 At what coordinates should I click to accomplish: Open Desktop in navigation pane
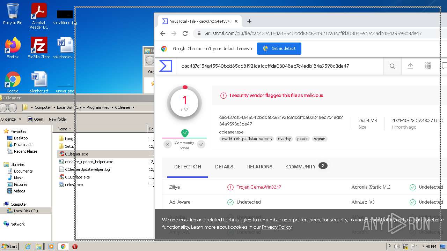click(17, 138)
